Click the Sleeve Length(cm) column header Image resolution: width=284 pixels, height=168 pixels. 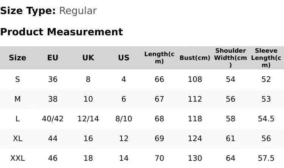click(x=266, y=58)
